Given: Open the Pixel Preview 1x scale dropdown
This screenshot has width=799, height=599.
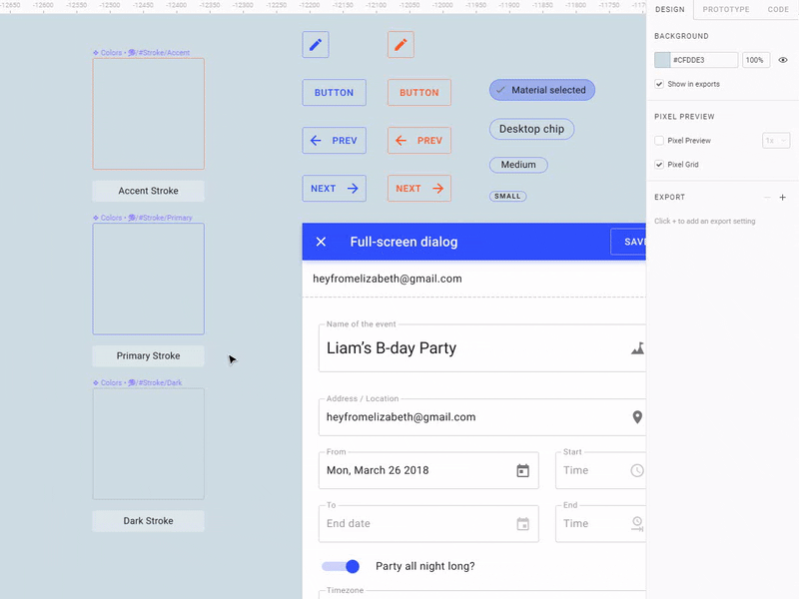Looking at the screenshot, I should point(776,141).
